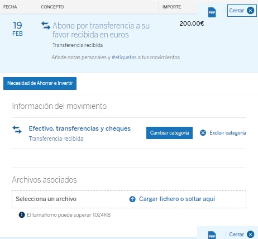Viewport: 258px width, 239px height.
Task: Click the CONCEPTO column header
Action: [52, 7]
